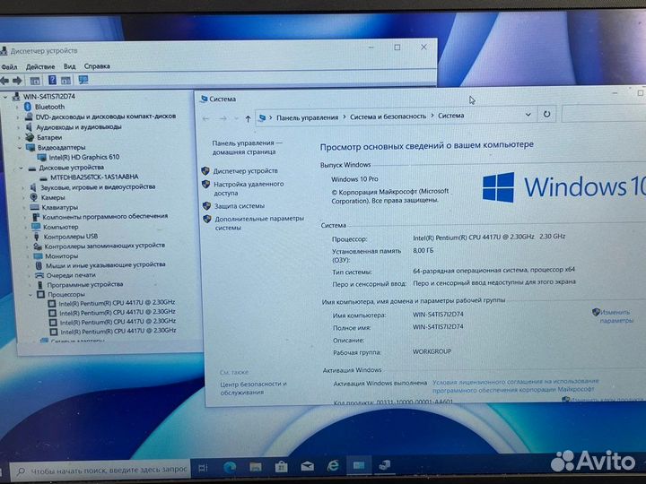Select the last Intel Pentium CPU 4417U entry
The image size is (646, 484).
point(118,332)
